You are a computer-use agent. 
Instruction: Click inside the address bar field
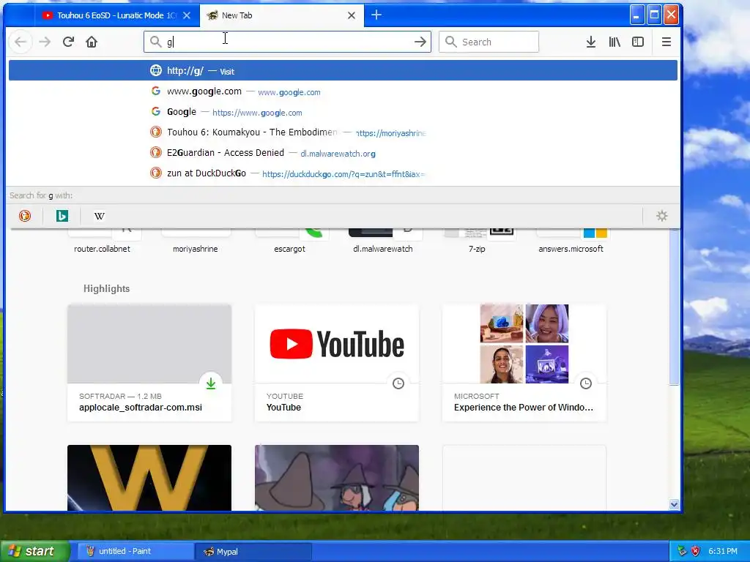(x=287, y=42)
